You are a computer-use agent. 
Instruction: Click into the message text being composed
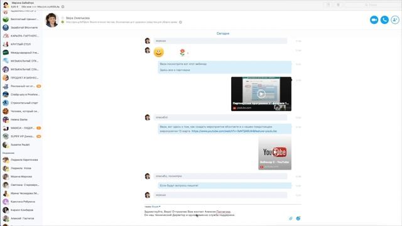(190, 213)
